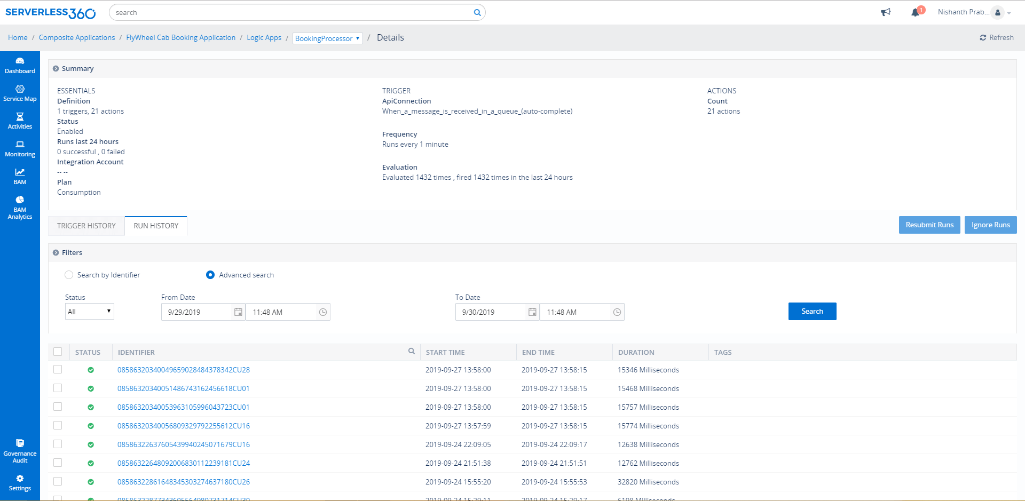Open run 08586320340051486743162456618CU01
Viewport: 1025px width, 501px height.
coord(184,388)
